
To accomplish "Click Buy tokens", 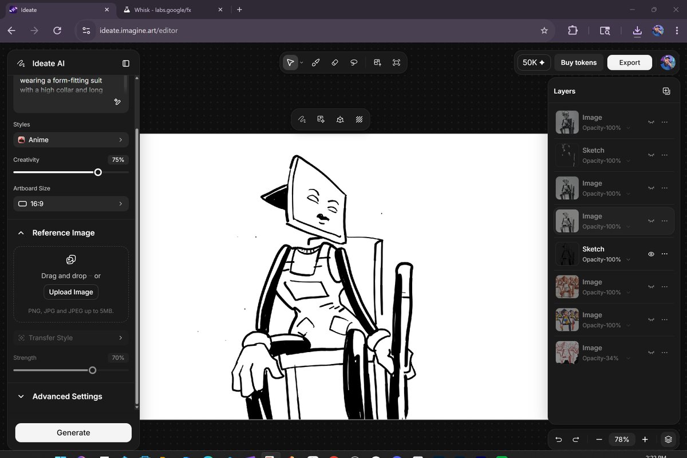I will tap(579, 62).
